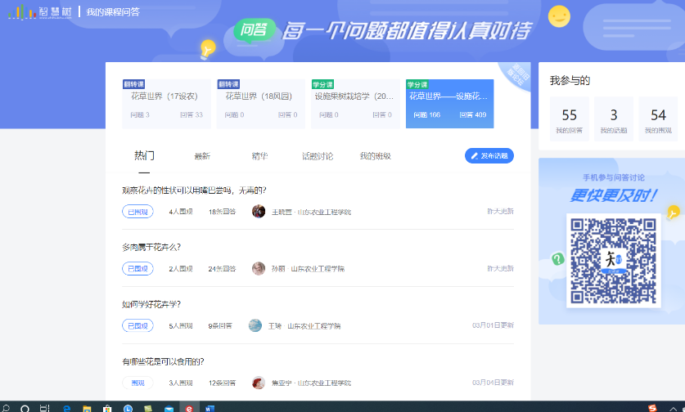Toggle 围观 on the 有哪些花是可以食用的 question
This screenshot has height=412, width=685.
(x=137, y=383)
